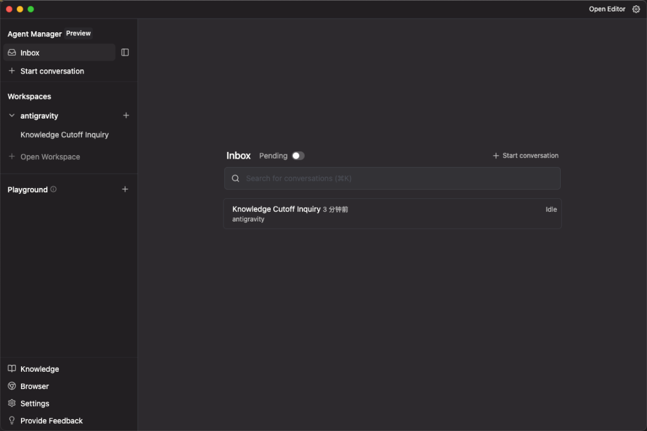Image resolution: width=647 pixels, height=431 pixels.
Task: Click the plus icon next to antigravity workspace
Action: pyautogui.click(x=126, y=116)
